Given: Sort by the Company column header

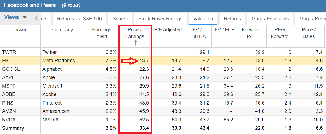Looking at the screenshot, I should pos(63,30).
